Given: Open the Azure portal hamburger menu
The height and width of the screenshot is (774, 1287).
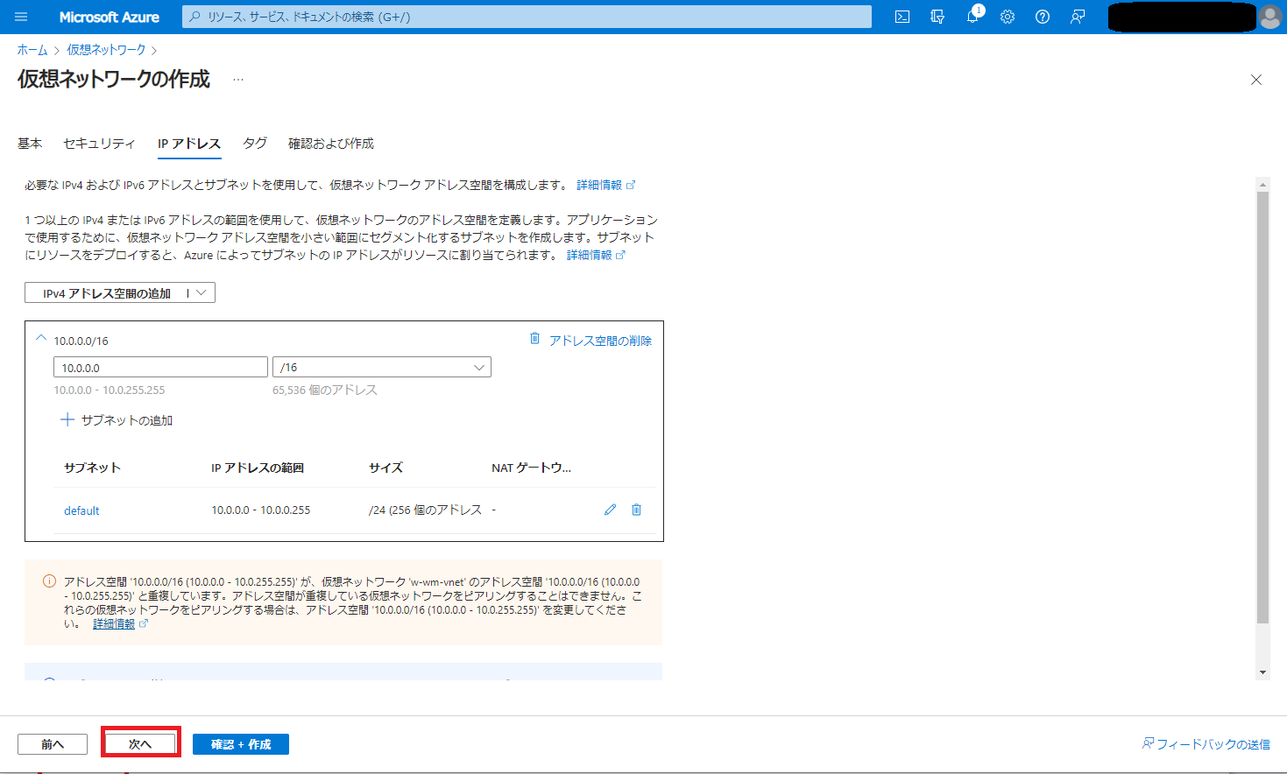Looking at the screenshot, I should click(22, 17).
